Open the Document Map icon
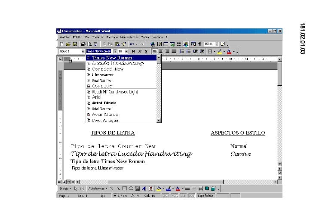313x217 pixels. click(x=193, y=44)
